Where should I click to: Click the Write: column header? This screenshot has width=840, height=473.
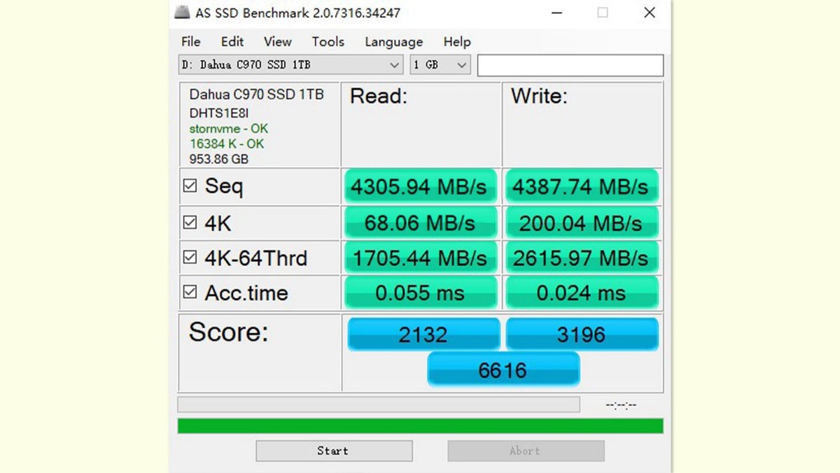point(539,97)
